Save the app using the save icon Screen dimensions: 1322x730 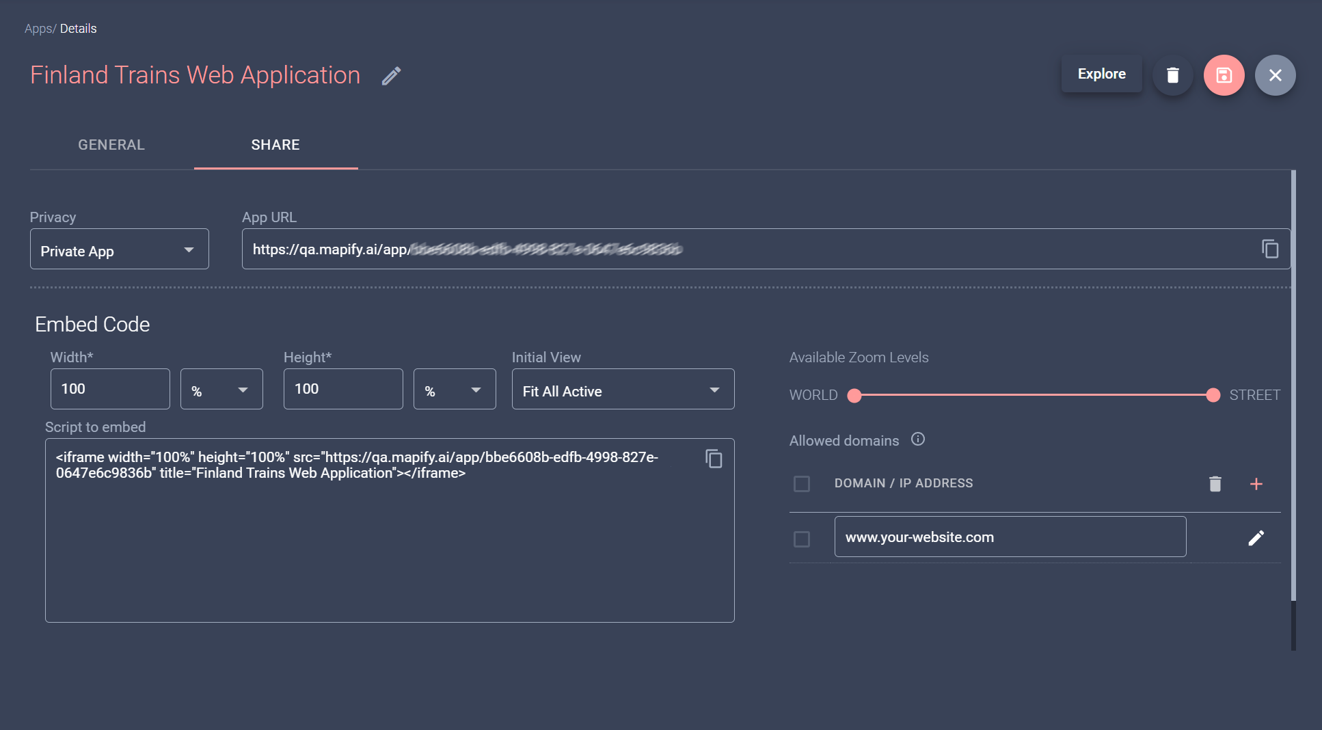[1224, 75]
